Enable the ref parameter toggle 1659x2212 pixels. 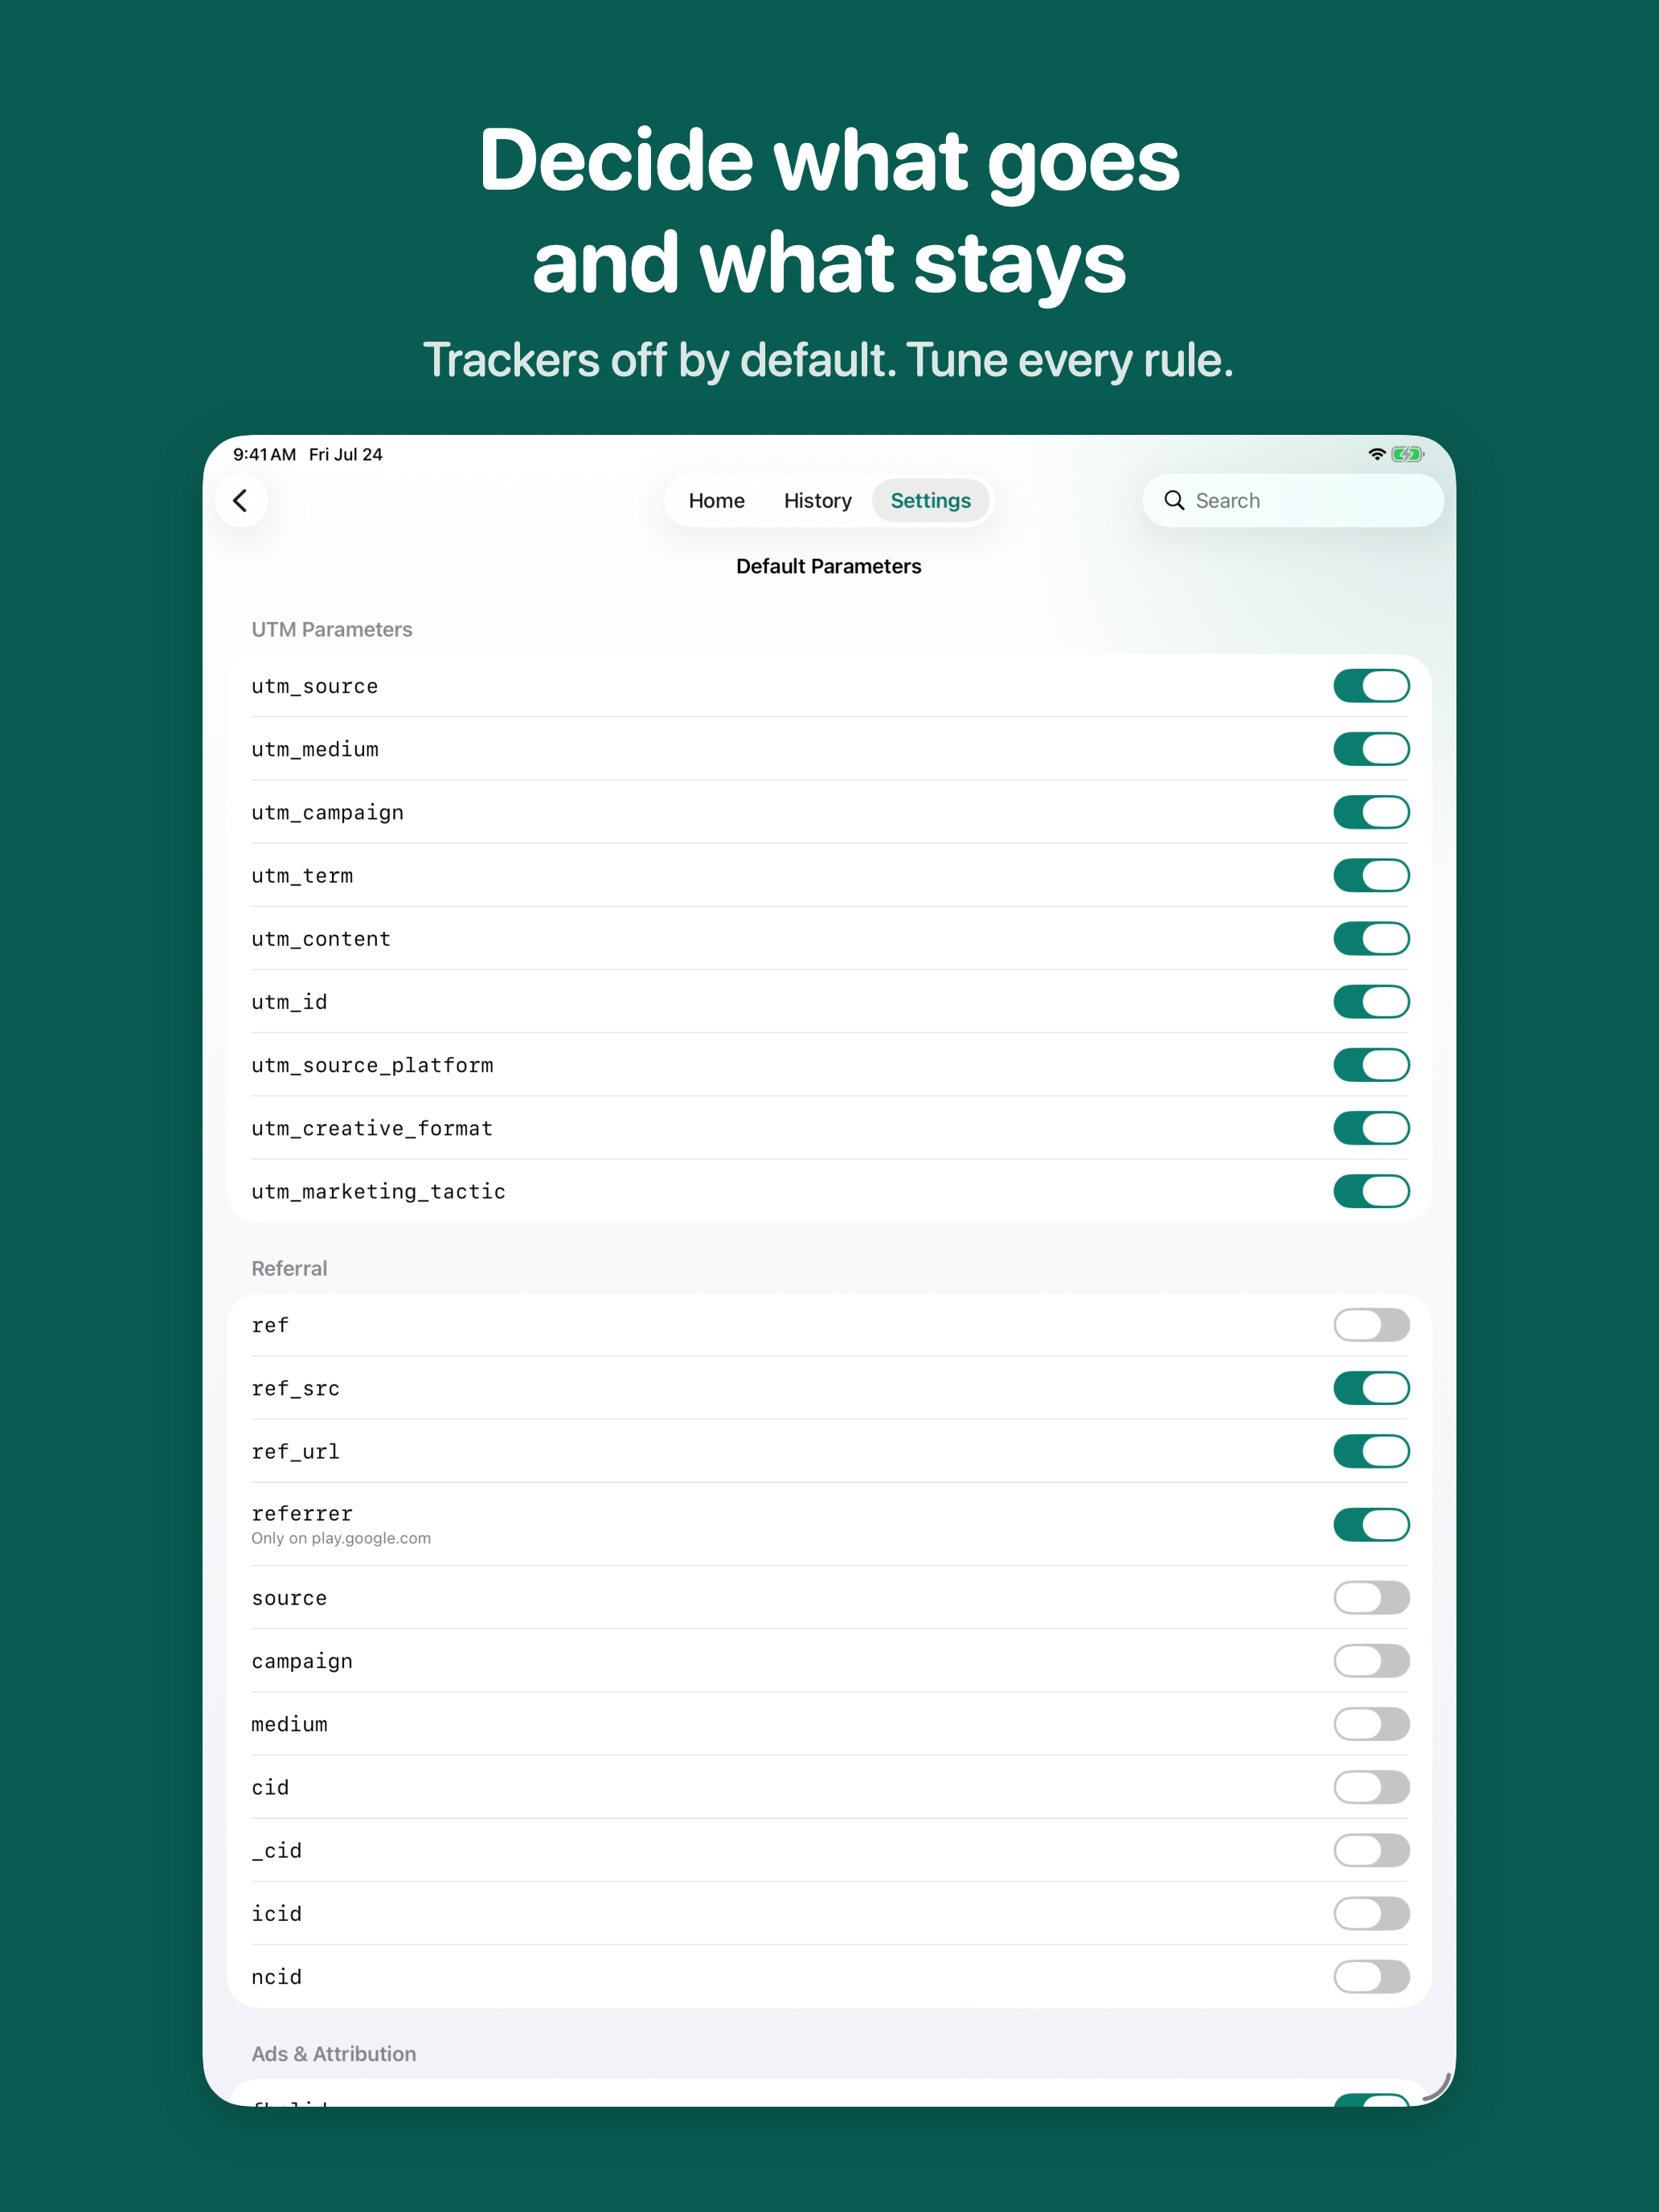click(1371, 1325)
